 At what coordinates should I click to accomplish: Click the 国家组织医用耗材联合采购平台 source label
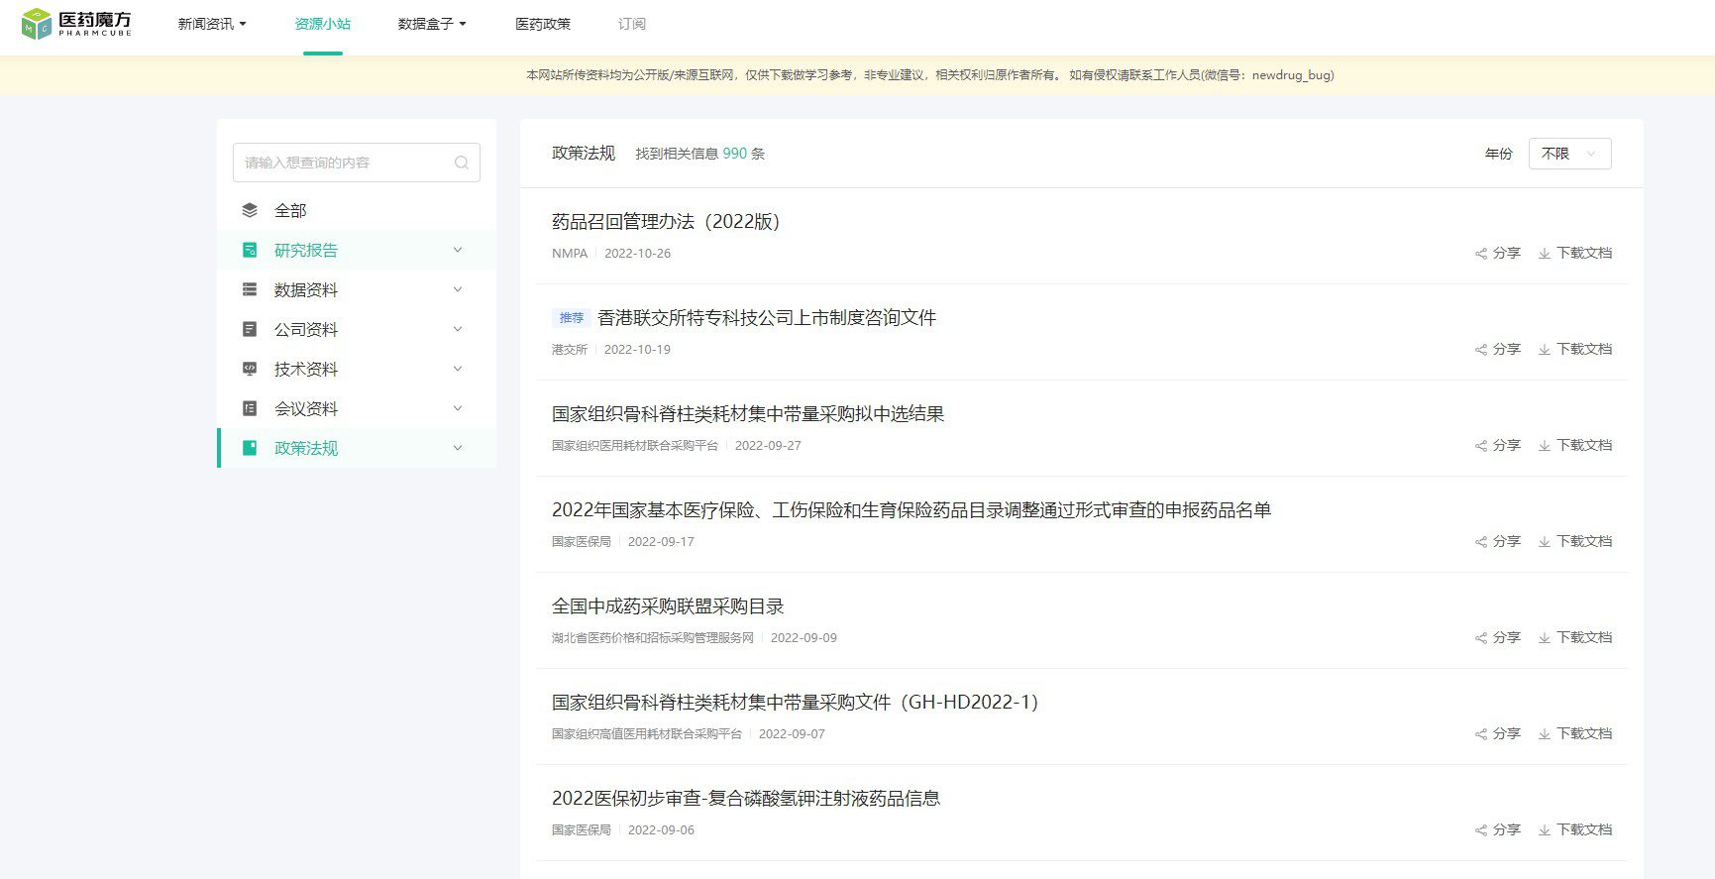pyautogui.click(x=635, y=446)
